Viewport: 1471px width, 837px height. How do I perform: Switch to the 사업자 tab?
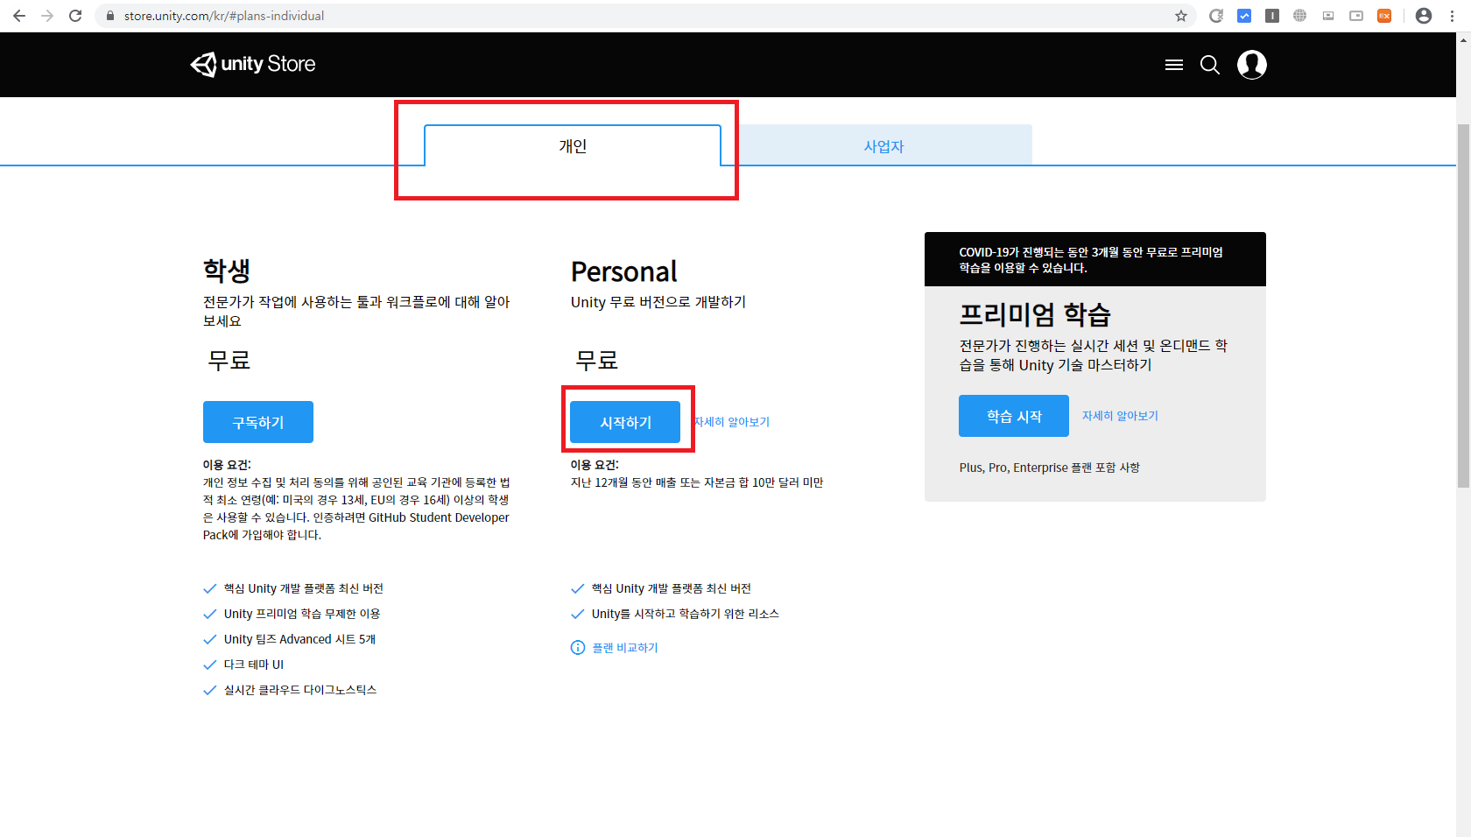[x=884, y=145]
